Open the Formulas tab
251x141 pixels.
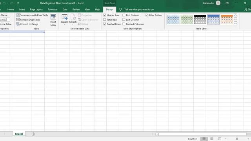click(53, 9)
